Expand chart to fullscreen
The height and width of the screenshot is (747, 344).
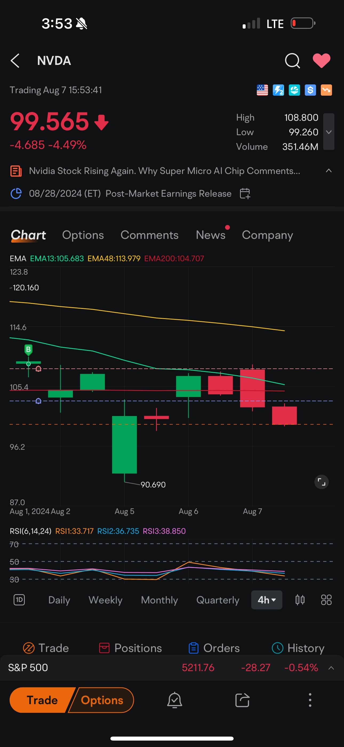click(321, 482)
